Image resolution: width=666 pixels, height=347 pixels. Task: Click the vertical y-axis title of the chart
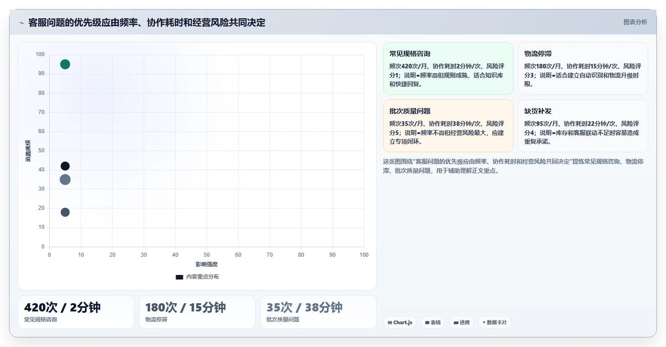pyautogui.click(x=28, y=151)
